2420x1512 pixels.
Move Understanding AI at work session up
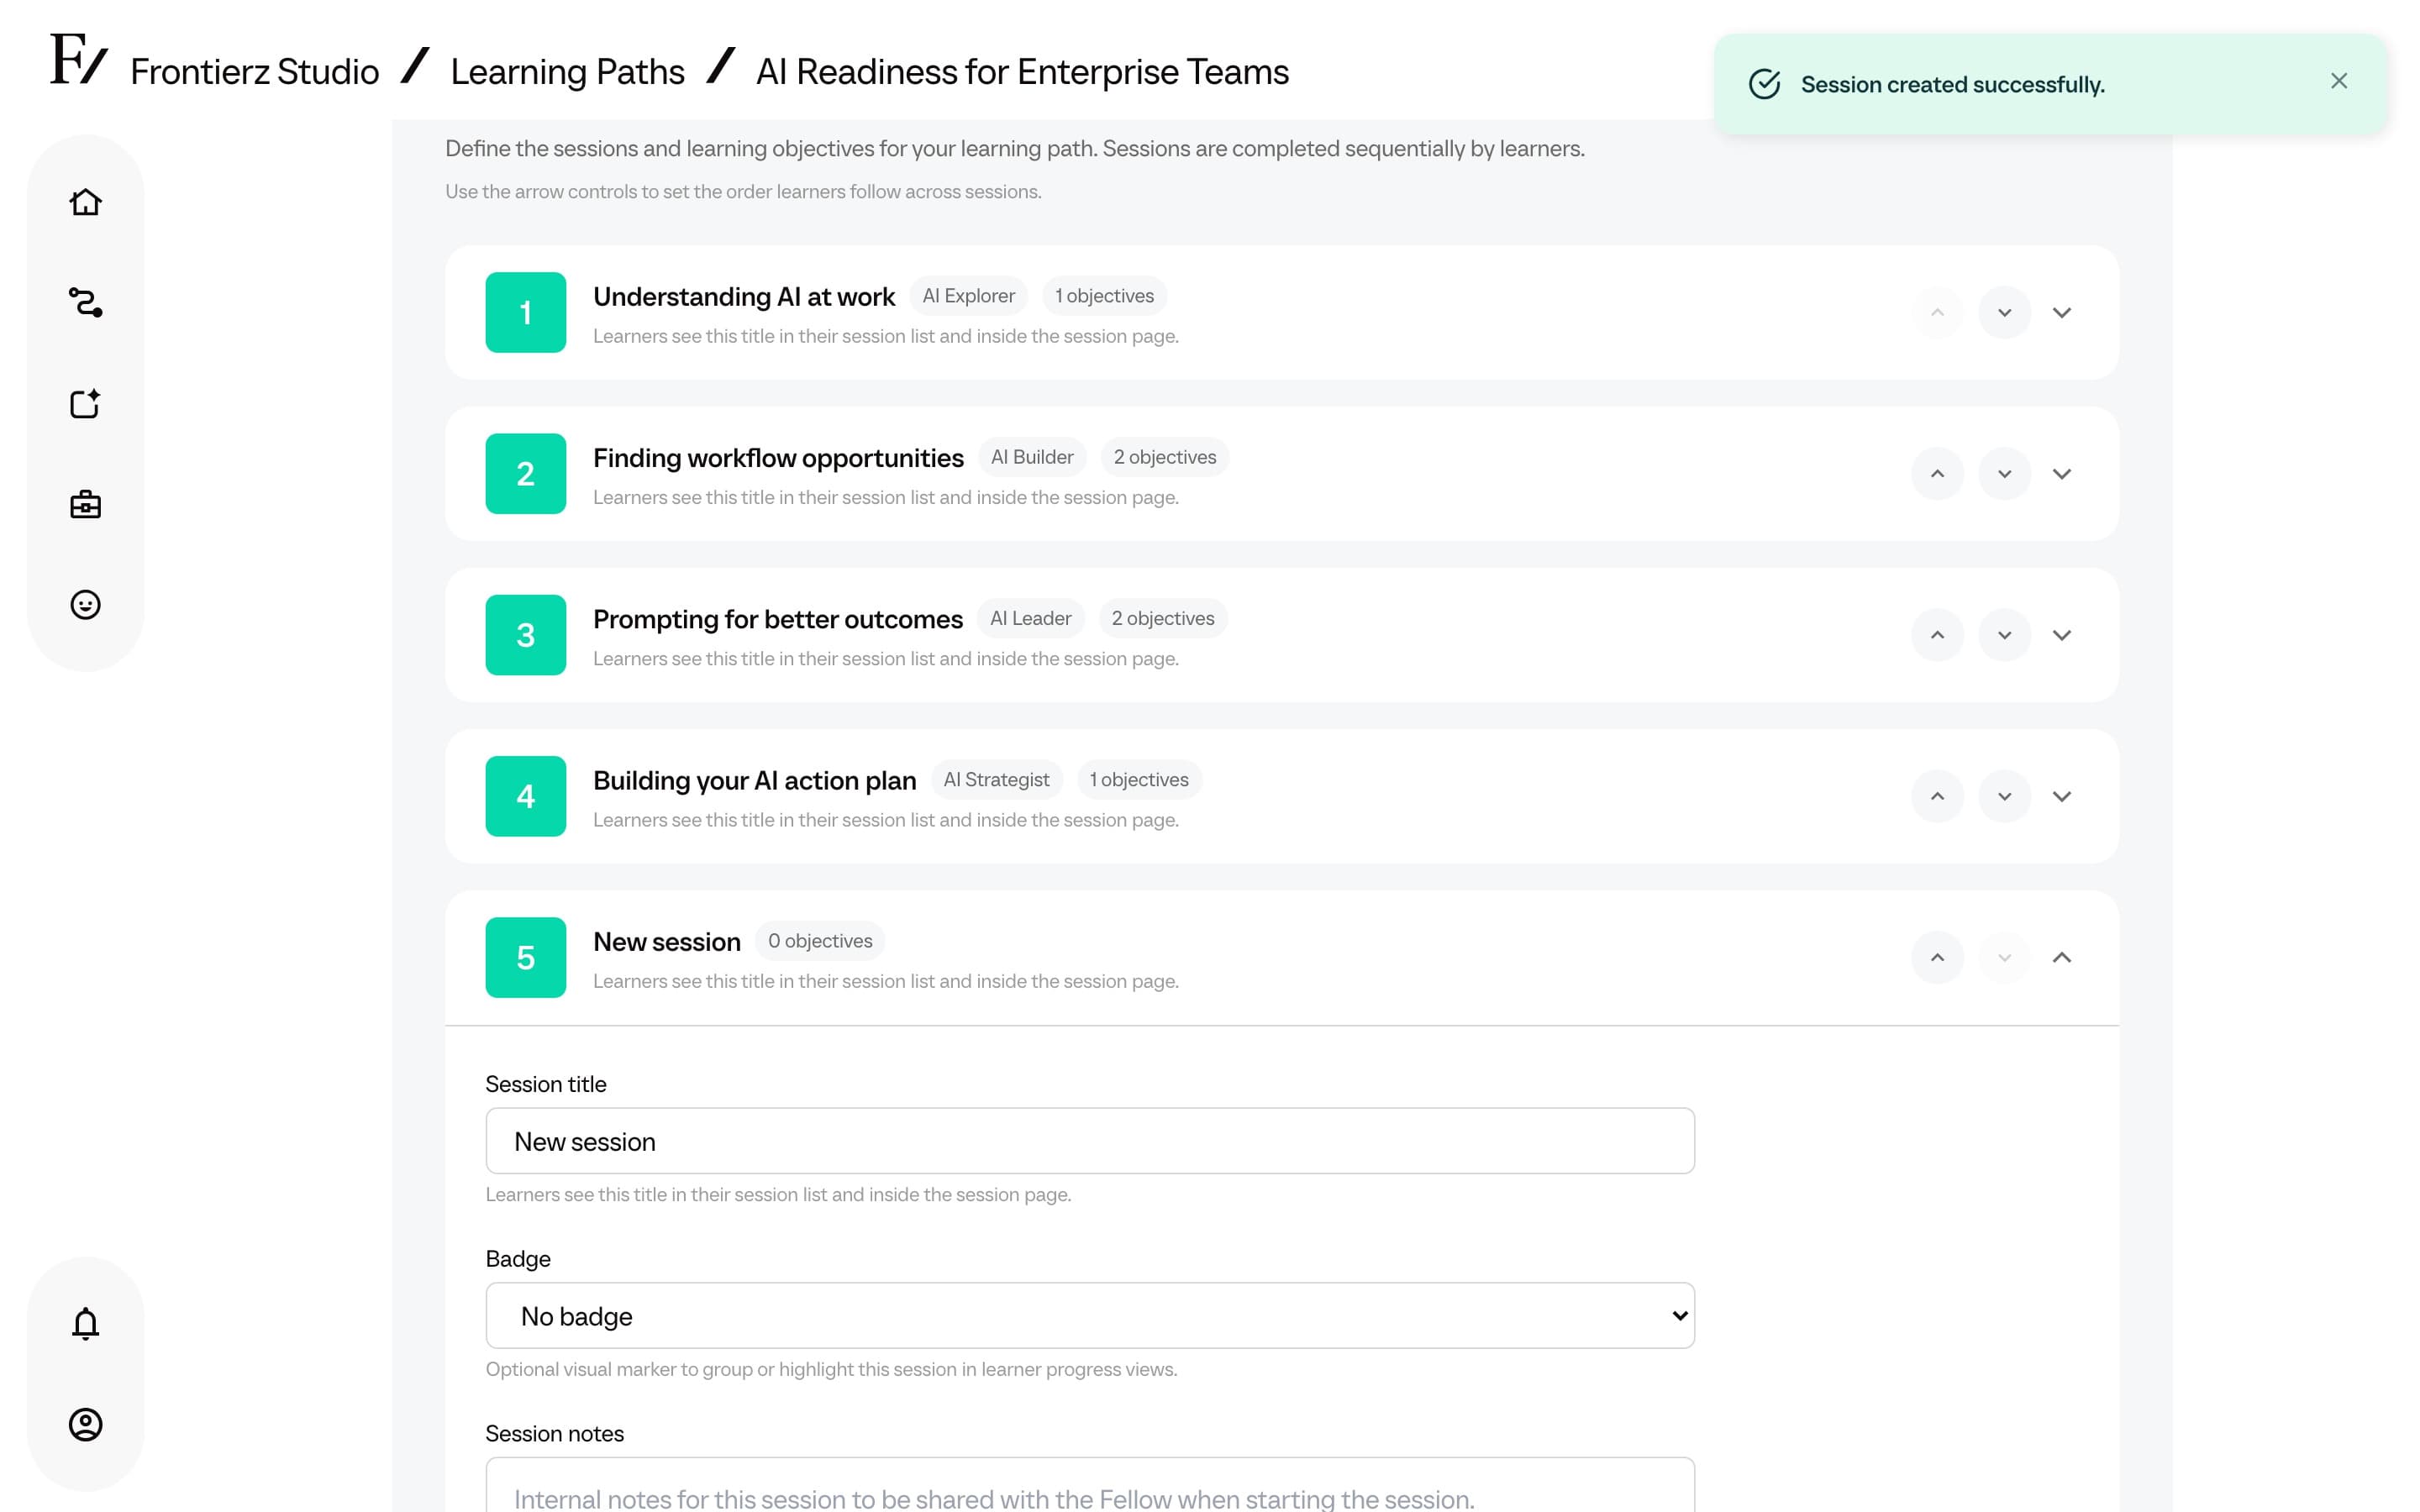click(x=1937, y=313)
